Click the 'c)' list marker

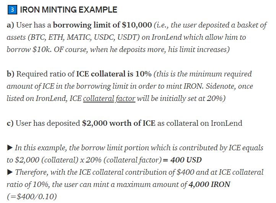(10, 123)
